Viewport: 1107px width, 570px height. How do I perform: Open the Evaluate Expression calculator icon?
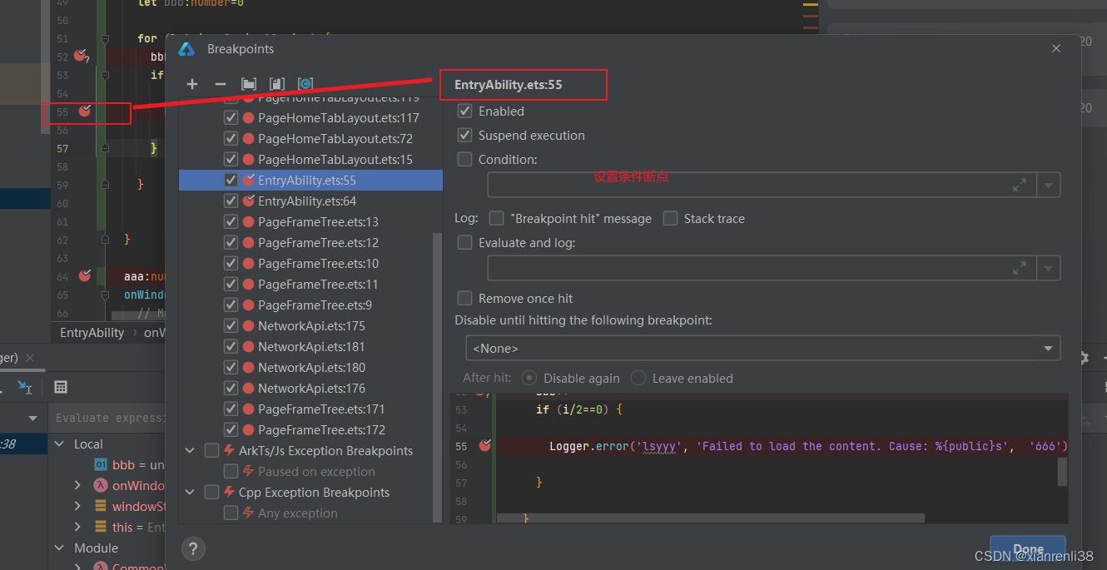(61, 387)
